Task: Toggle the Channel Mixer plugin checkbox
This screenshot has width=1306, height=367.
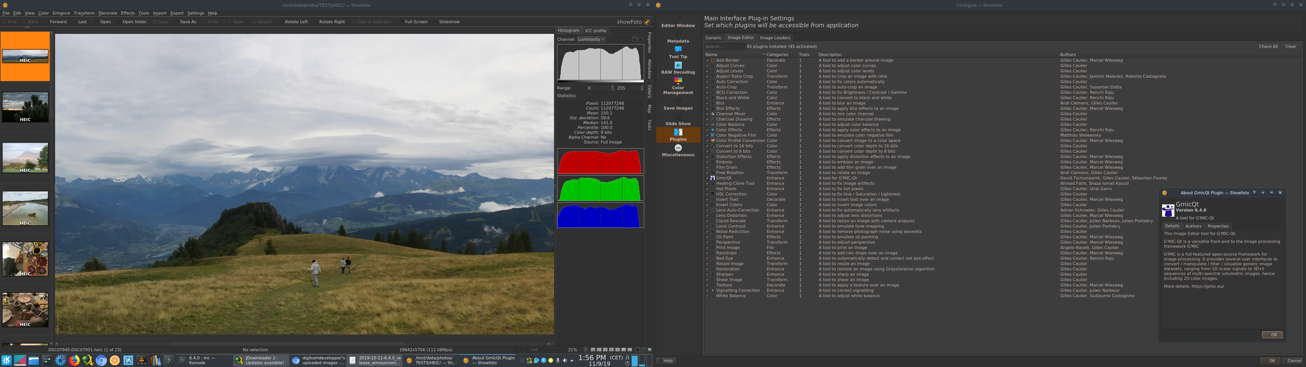Action: [707, 114]
